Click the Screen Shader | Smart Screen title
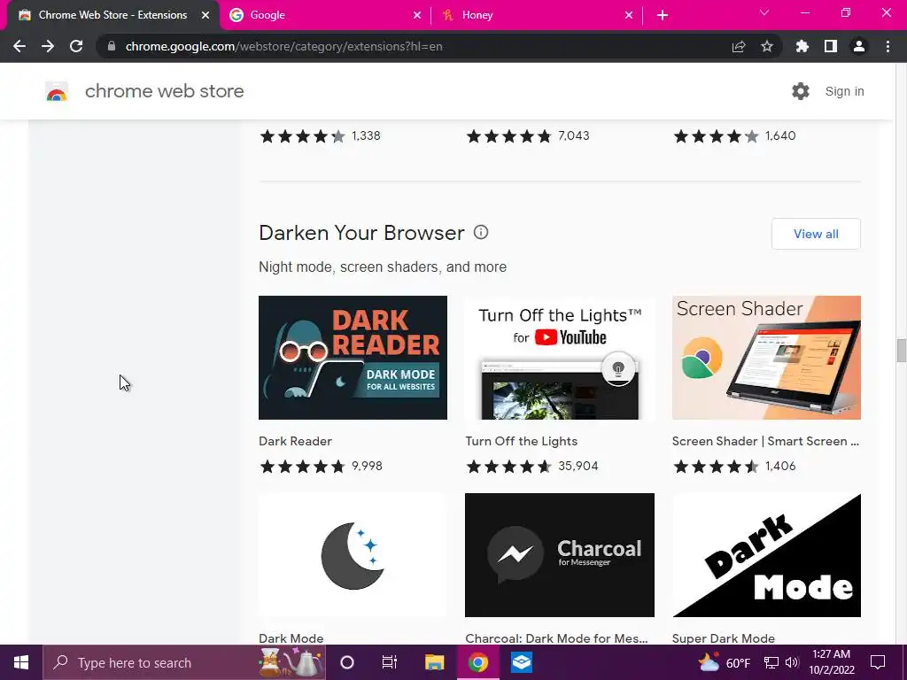 tap(765, 441)
